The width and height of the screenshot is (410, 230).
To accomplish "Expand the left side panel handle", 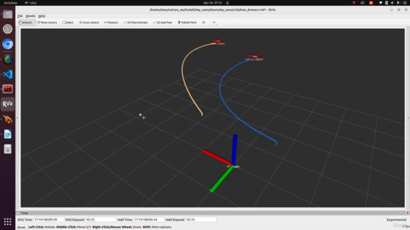I will 17,118.
